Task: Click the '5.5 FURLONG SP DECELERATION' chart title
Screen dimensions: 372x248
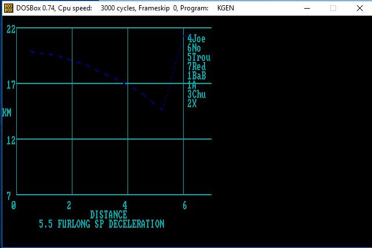Action: [101, 224]
